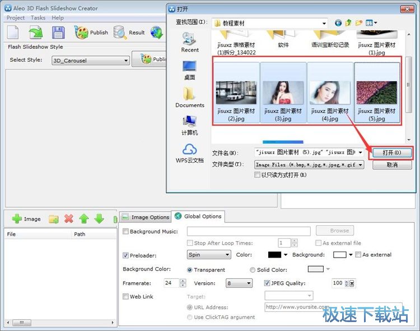Click the green down arrow move icon
The image size is (420, 331).
tap(99, 219)
